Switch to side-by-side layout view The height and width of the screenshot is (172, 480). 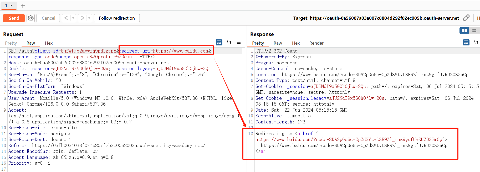tap(464, 30)
